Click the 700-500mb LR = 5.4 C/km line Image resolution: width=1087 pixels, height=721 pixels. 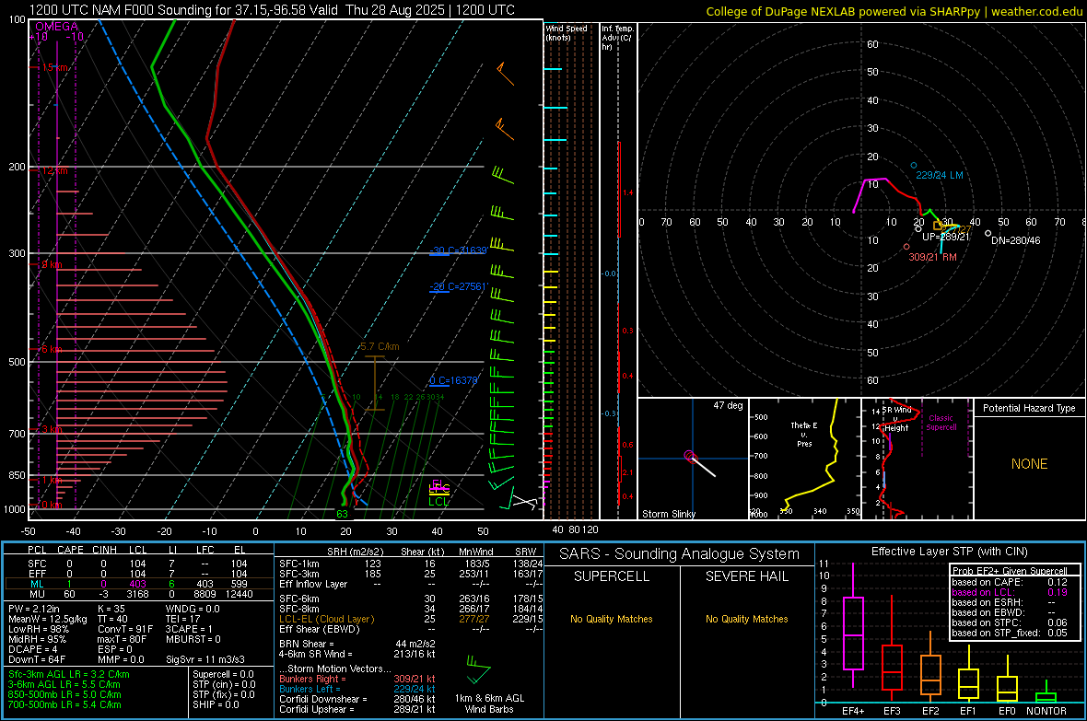[64, 704]
